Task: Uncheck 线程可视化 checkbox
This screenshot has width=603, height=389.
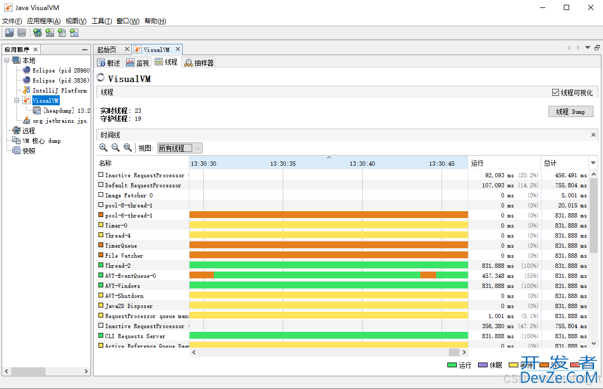Action: pos(555,92)
